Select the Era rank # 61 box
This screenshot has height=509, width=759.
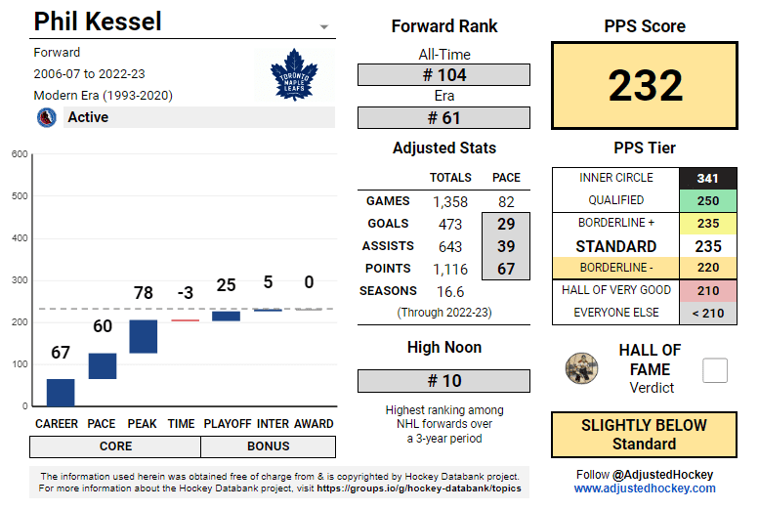(443, 118)
